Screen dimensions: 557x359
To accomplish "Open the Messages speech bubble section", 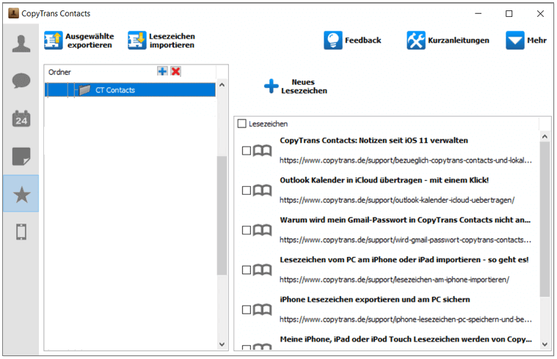I will click(21, 81).
